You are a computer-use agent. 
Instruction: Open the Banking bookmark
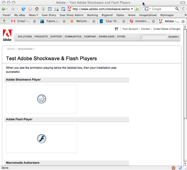[92, 15]
